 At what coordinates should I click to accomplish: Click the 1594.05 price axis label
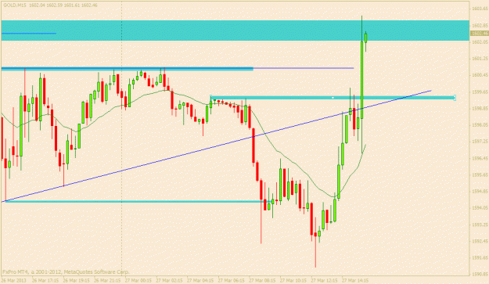coord(480,208)
